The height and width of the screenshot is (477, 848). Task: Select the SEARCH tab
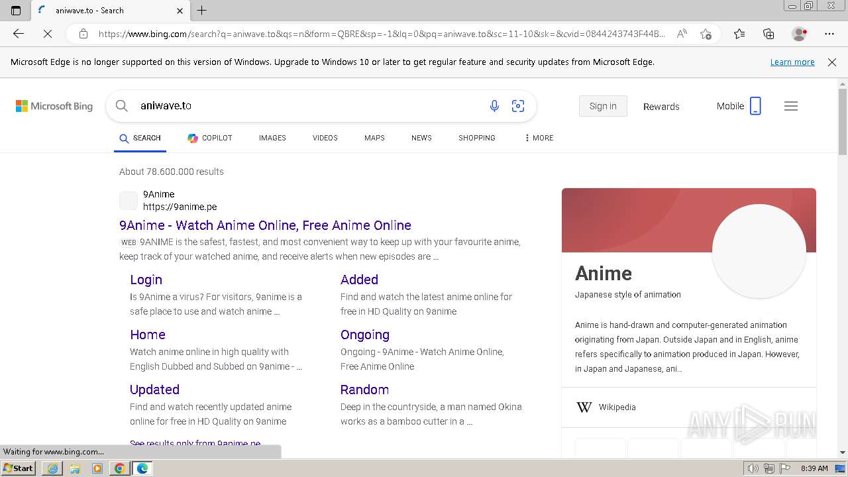pos(140,138)
